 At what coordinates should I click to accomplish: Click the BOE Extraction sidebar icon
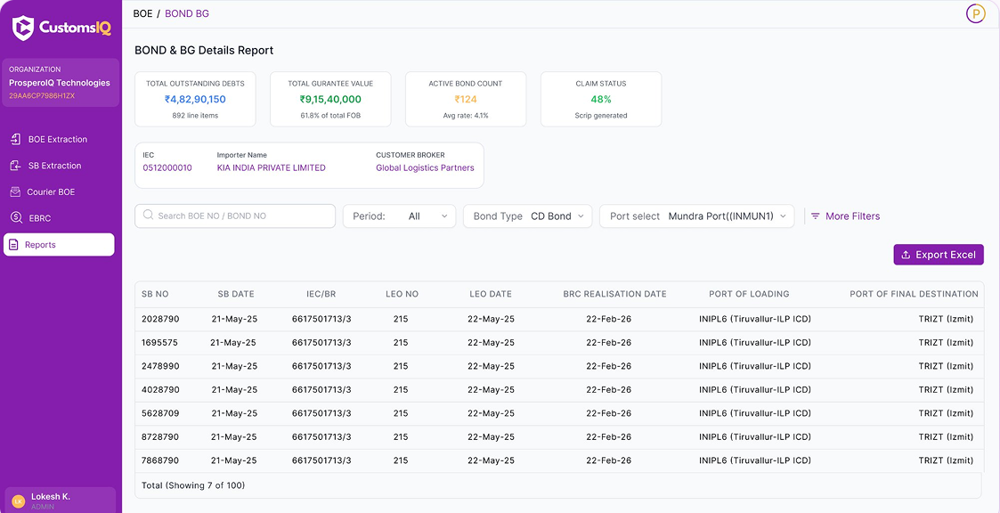16,139
